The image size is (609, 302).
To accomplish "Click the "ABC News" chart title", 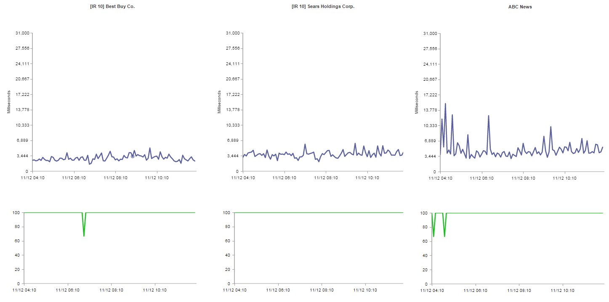I will coord(520,7).
